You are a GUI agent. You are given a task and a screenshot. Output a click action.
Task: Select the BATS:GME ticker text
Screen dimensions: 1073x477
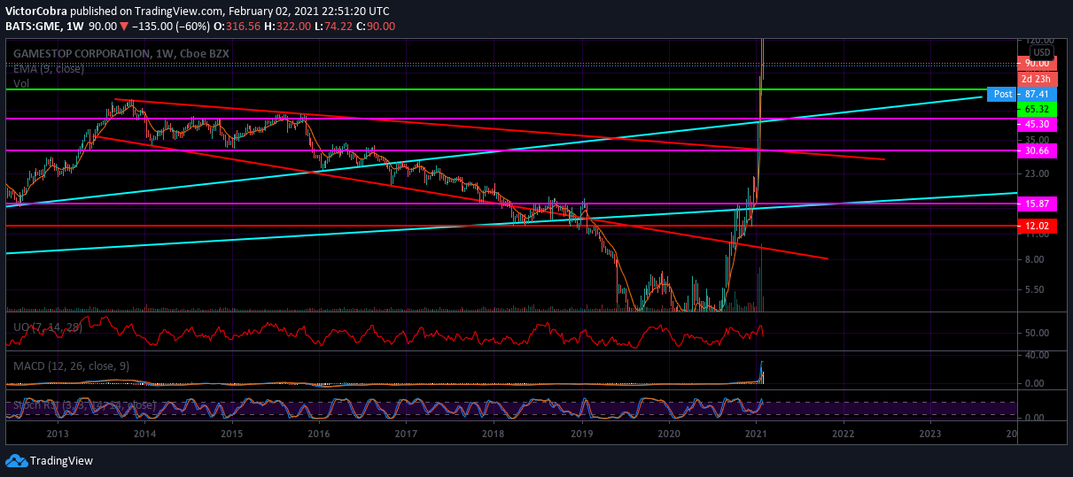pyautogui.click(x=33, y=27)
